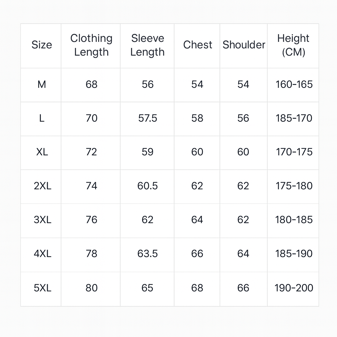The height and width of the screenshot is (337, 337).
Task: Select the 57.5 sleeve length cell
Action: tap(147, 118)
